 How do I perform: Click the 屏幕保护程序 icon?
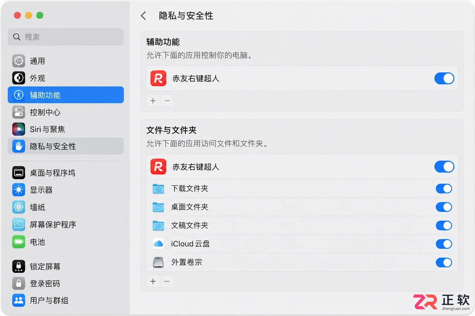point(19,224)
